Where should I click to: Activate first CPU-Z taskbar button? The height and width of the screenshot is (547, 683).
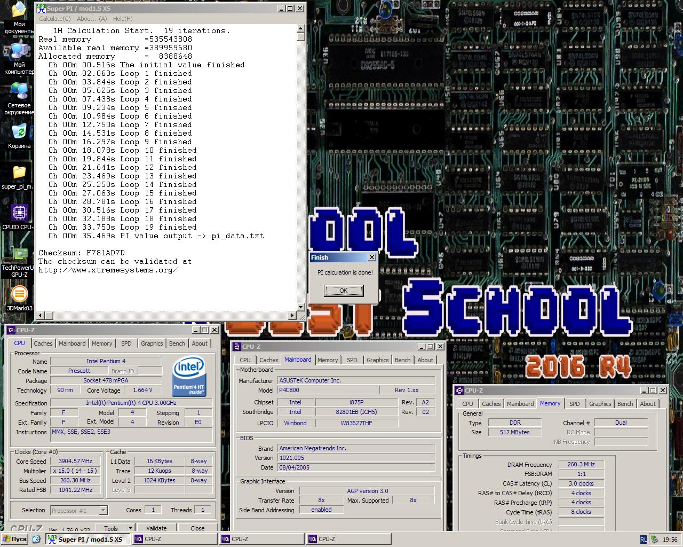[x=175, y=540]
